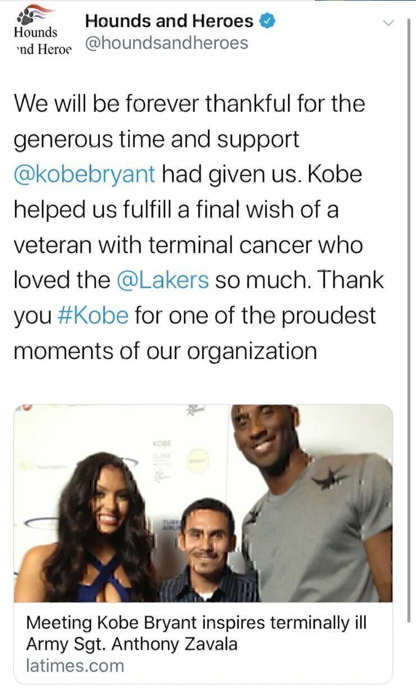This screenshot has width=416, height=690.
Task: Click the star graphic on the gray shirt
Action: click(330, 477)
